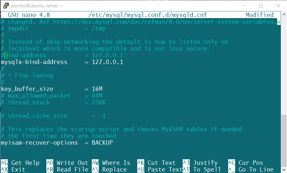Screen dimensions: 287x173
Task: Click the 'Instead of skip-networking' comment line
Action: click(115, 42)
